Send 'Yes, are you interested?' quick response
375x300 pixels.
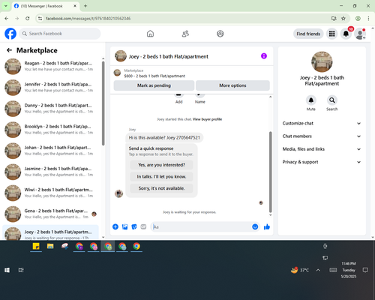point(161,165)
